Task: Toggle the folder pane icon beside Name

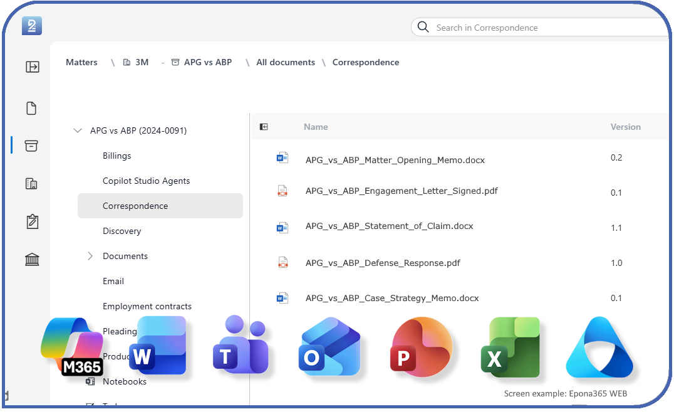Action: pos(264,127)
